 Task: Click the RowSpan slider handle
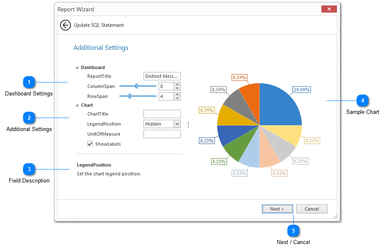pos(130,96)
